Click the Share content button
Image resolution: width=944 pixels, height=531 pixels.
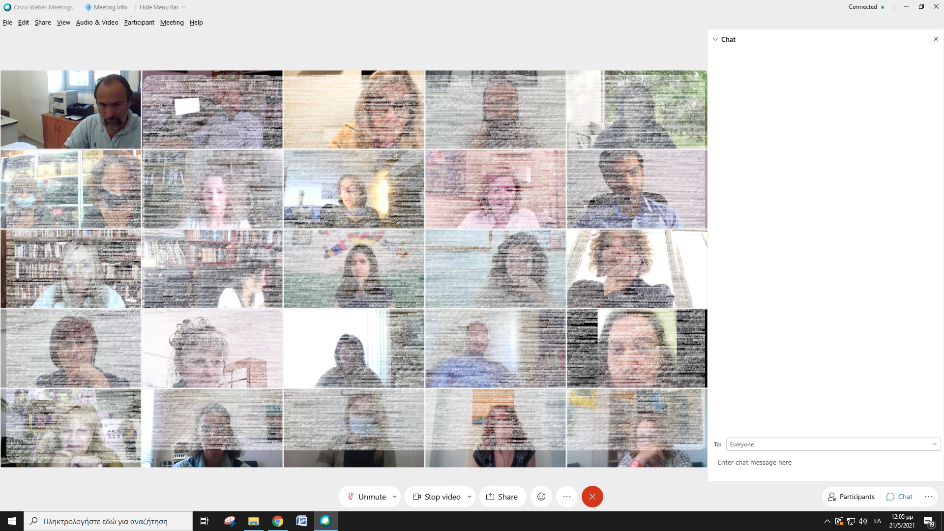pyautogui.click(x=502, y=497)
